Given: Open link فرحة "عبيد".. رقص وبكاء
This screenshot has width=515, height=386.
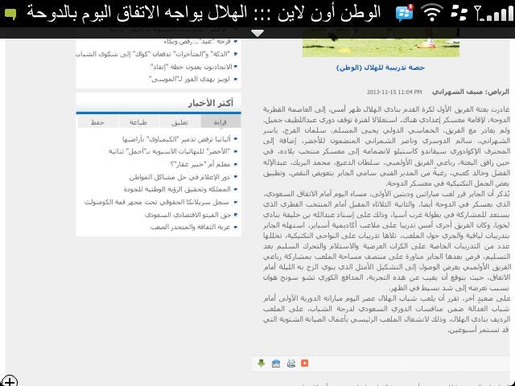Looking at the screenshot, I should tap(197, 42).
